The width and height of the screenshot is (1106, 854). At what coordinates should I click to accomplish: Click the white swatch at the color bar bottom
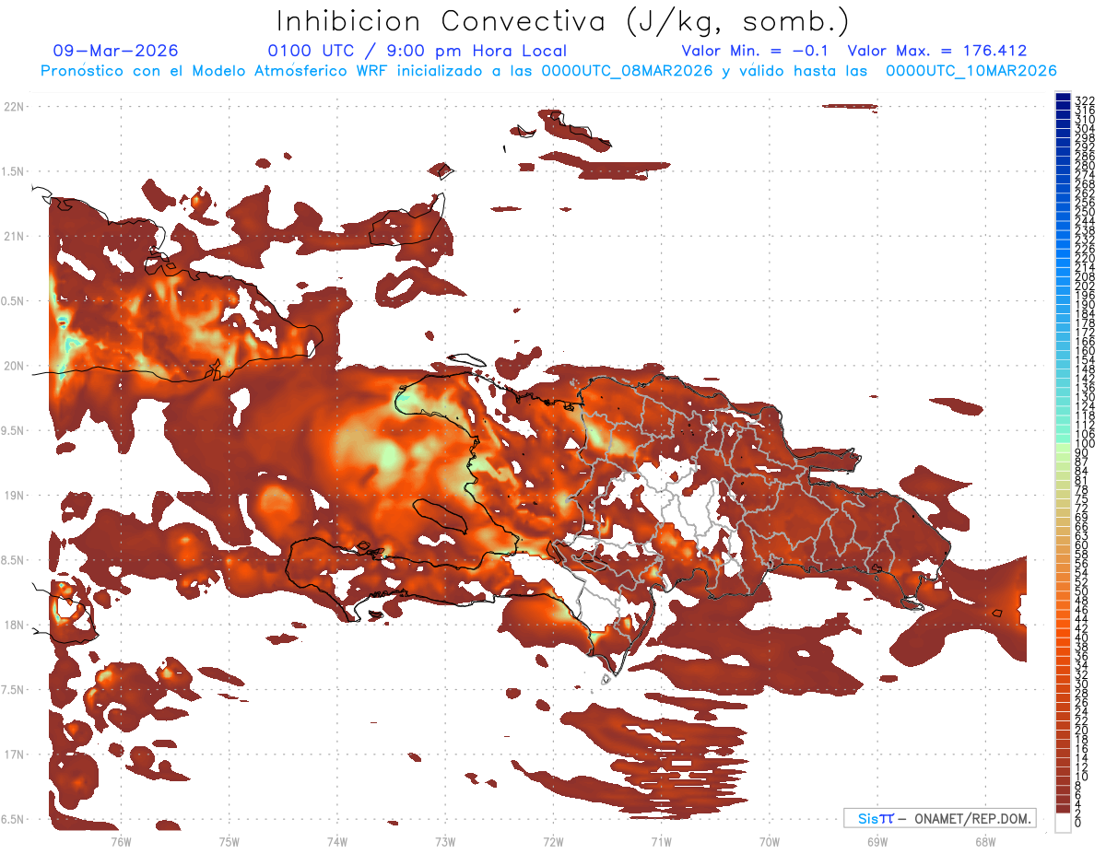click(1063, 824)
